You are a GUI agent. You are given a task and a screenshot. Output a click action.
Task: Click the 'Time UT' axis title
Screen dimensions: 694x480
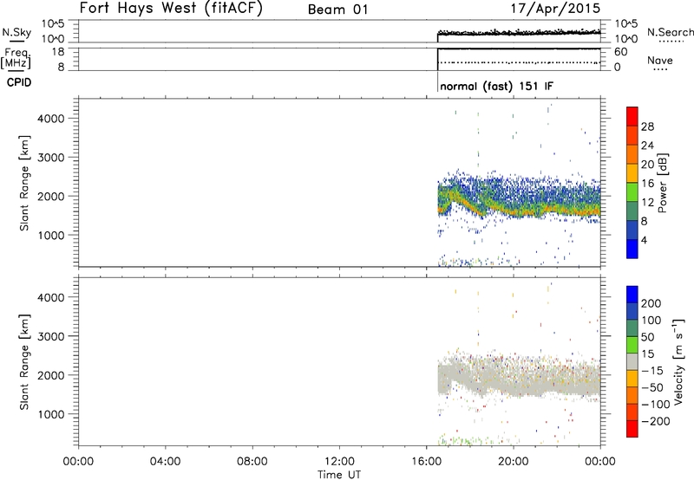(339, 474)
